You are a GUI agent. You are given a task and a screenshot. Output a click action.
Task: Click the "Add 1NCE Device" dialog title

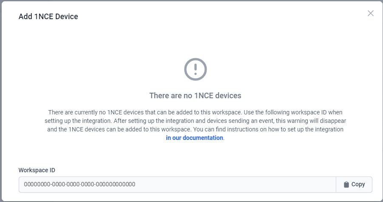pyautogui.click(x=48, y=17)
